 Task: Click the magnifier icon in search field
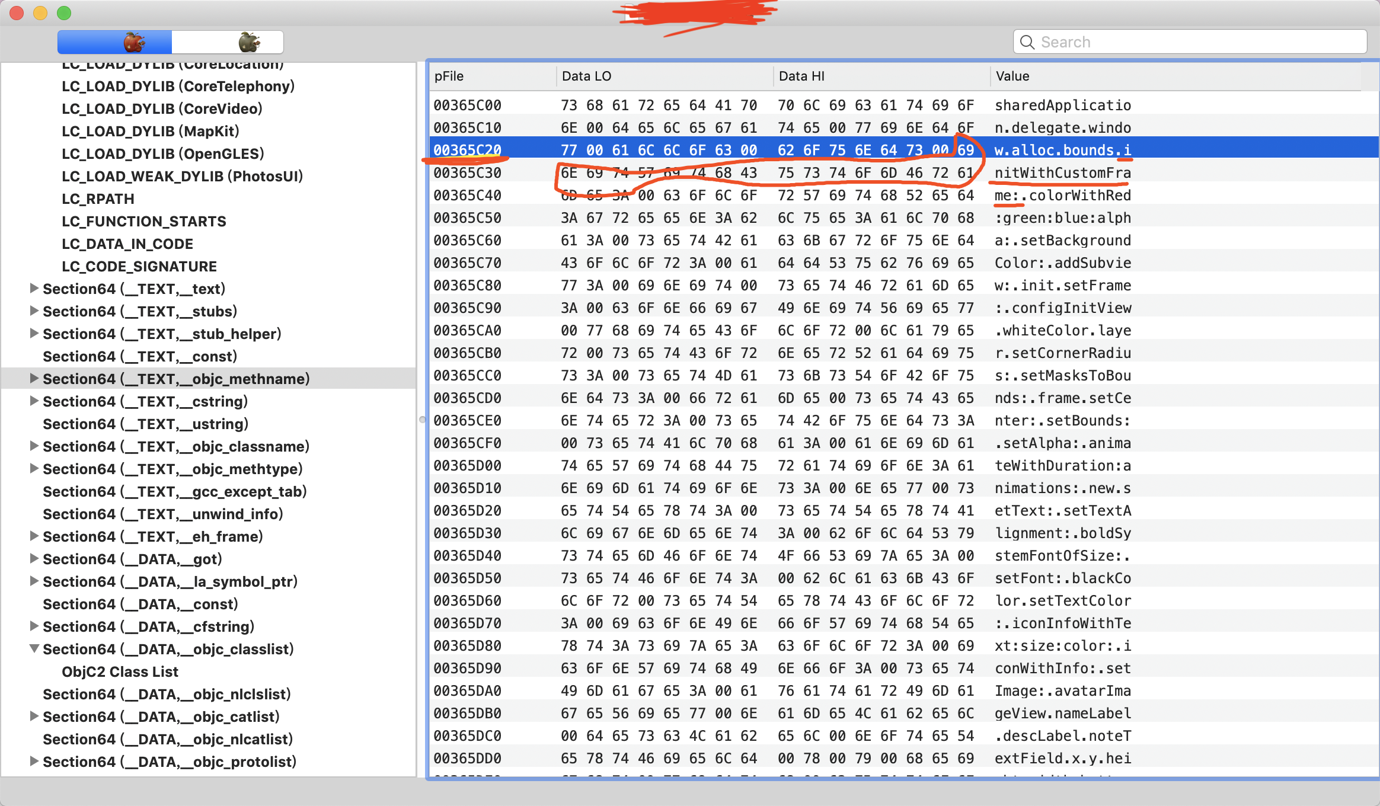[1027, 42]
